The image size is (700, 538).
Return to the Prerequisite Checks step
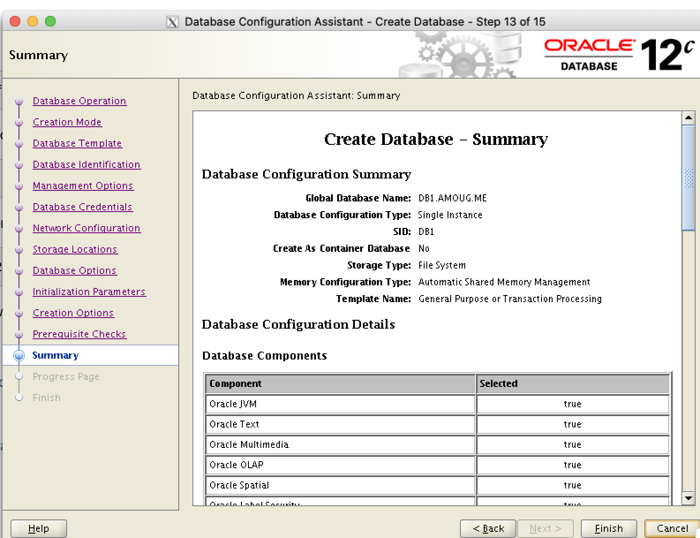(x=79, y=334)
